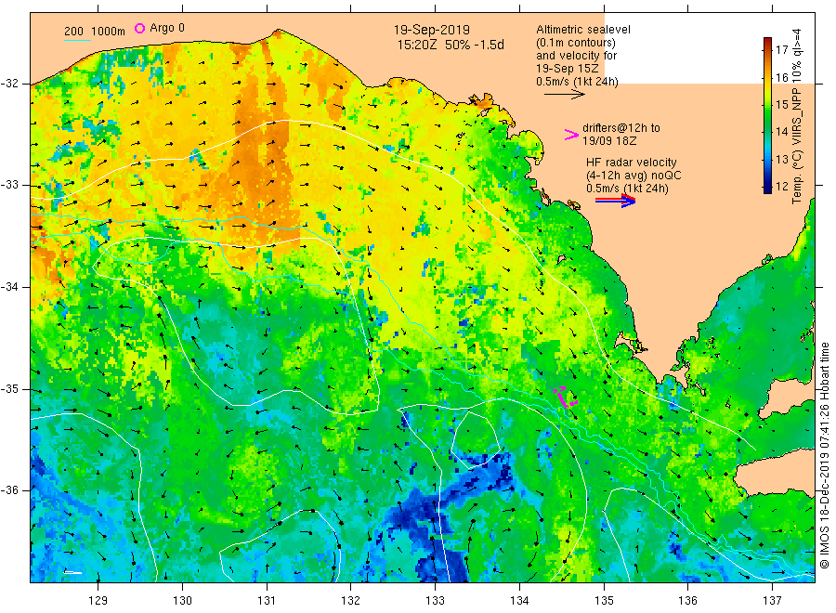
Task: Click the -34 latitude axis label
Action: (x=9, y=287)
